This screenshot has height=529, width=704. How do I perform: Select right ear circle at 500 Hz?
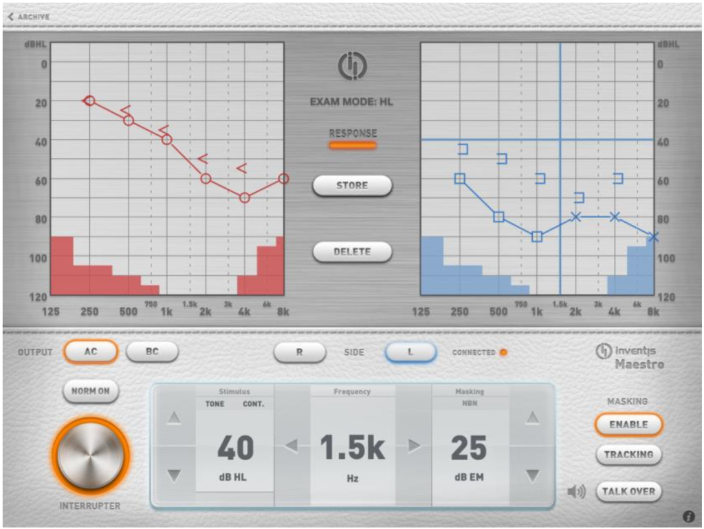pos(129,120)
